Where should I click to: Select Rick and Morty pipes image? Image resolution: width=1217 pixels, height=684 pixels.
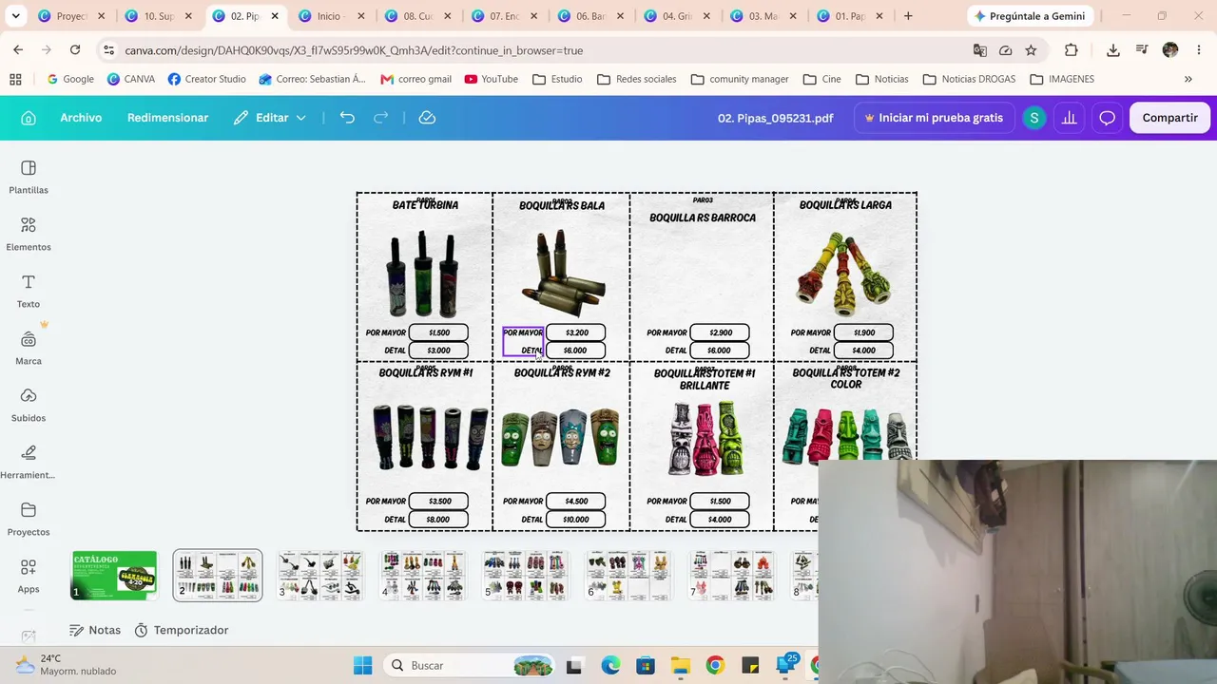point(560,437)
